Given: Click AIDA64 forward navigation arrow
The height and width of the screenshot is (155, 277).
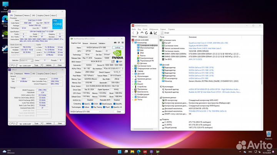Looking at the screenshot, I should click(x=137, y=33).
